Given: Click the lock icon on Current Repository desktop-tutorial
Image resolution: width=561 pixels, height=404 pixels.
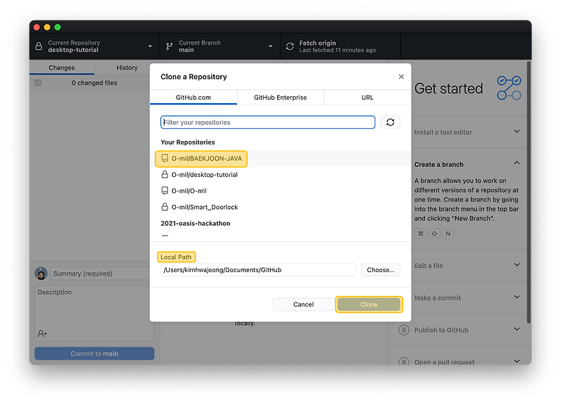Looking at the screenshot, I should 39,46.
